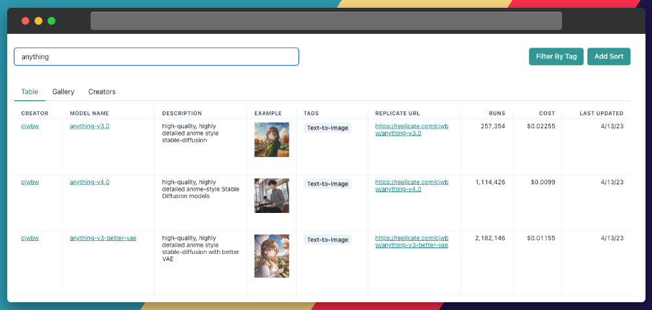Select runs value 257,354
The height and width of the screenshot is (310, 652).
coord(493,126)
